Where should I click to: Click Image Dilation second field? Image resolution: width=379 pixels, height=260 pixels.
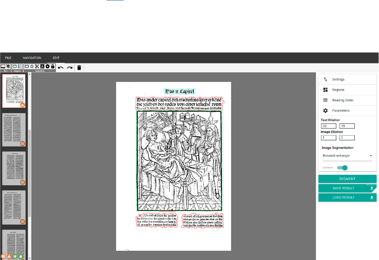point(347,138)
